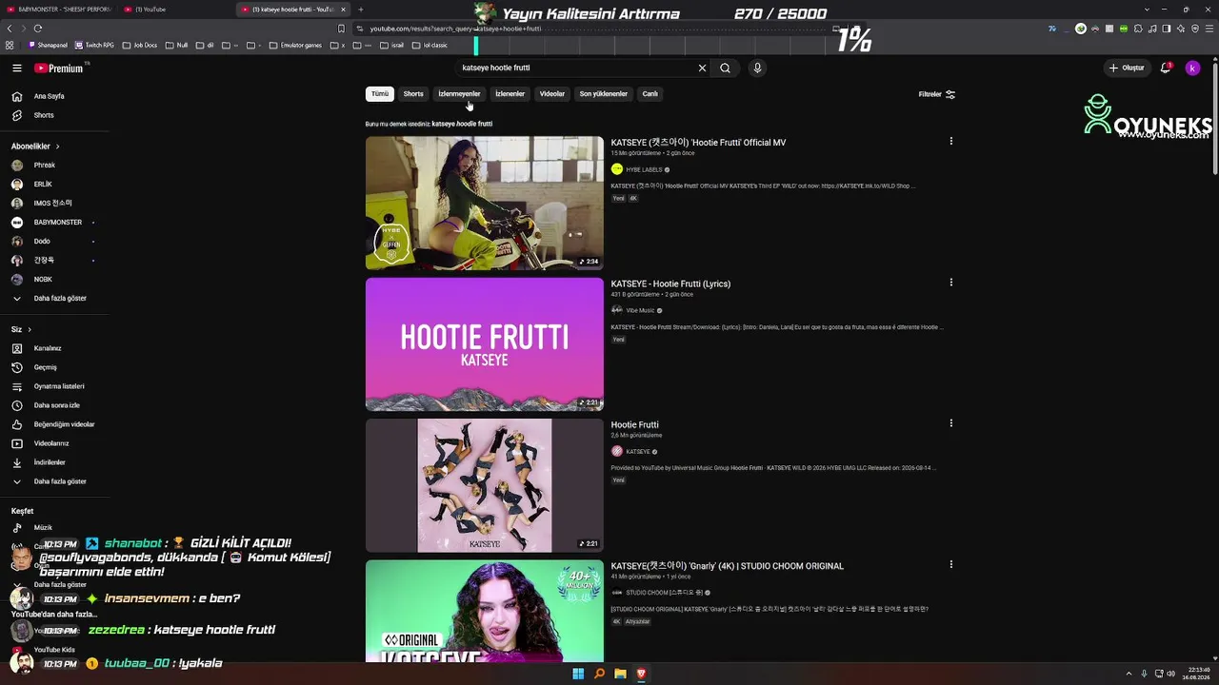
Task: Clear the search box with the X
Action: tap(702, 68)
